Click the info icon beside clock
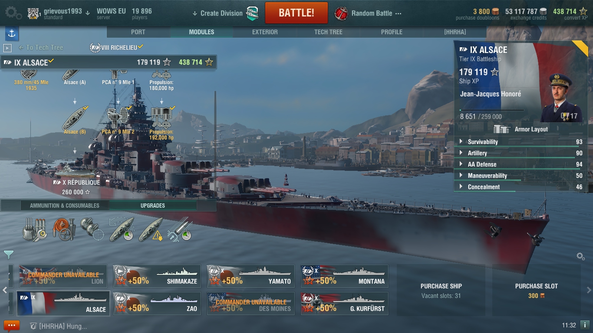 point(585,325)
